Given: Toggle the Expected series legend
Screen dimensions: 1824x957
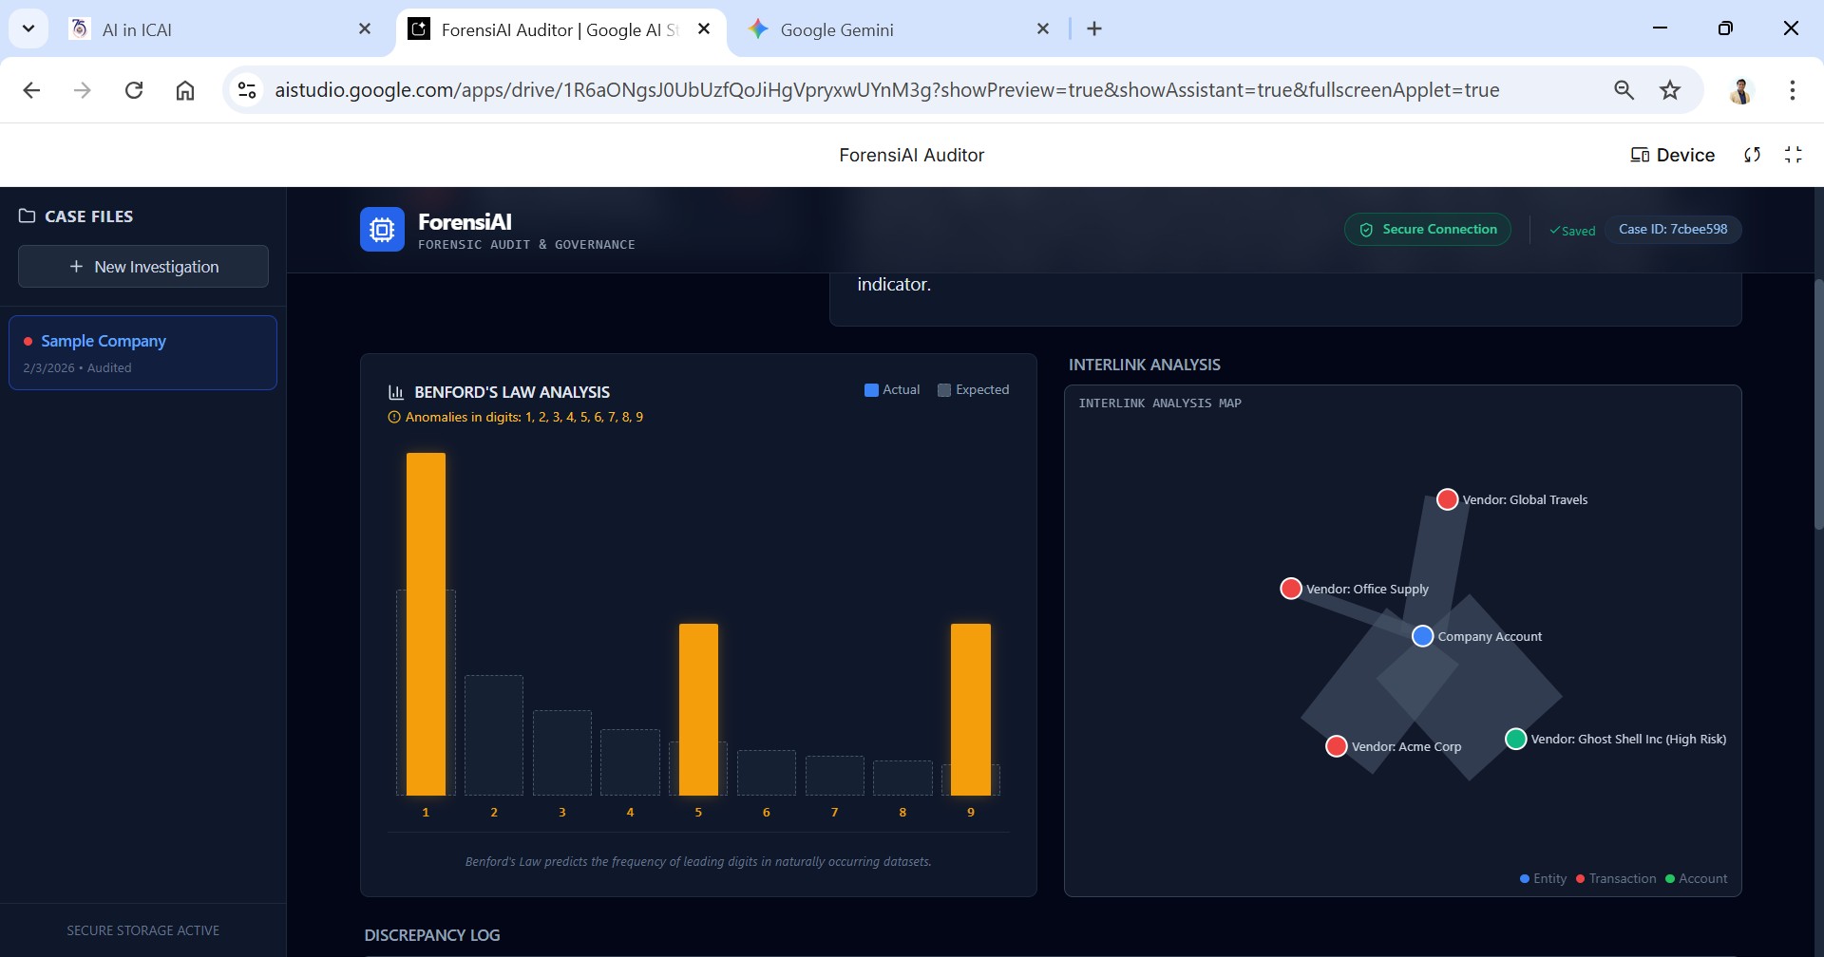Looking at the screenshot, I should [973, 390].
